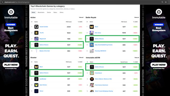Click the RavenQuest score 835

point(124,73)
